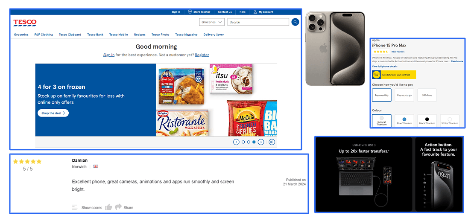Click thumbs up icon on Damian's review

108,207
